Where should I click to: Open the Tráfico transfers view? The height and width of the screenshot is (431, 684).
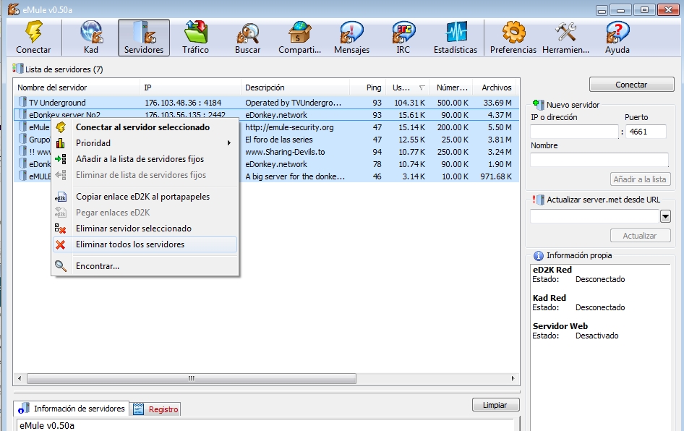[195, 38]
